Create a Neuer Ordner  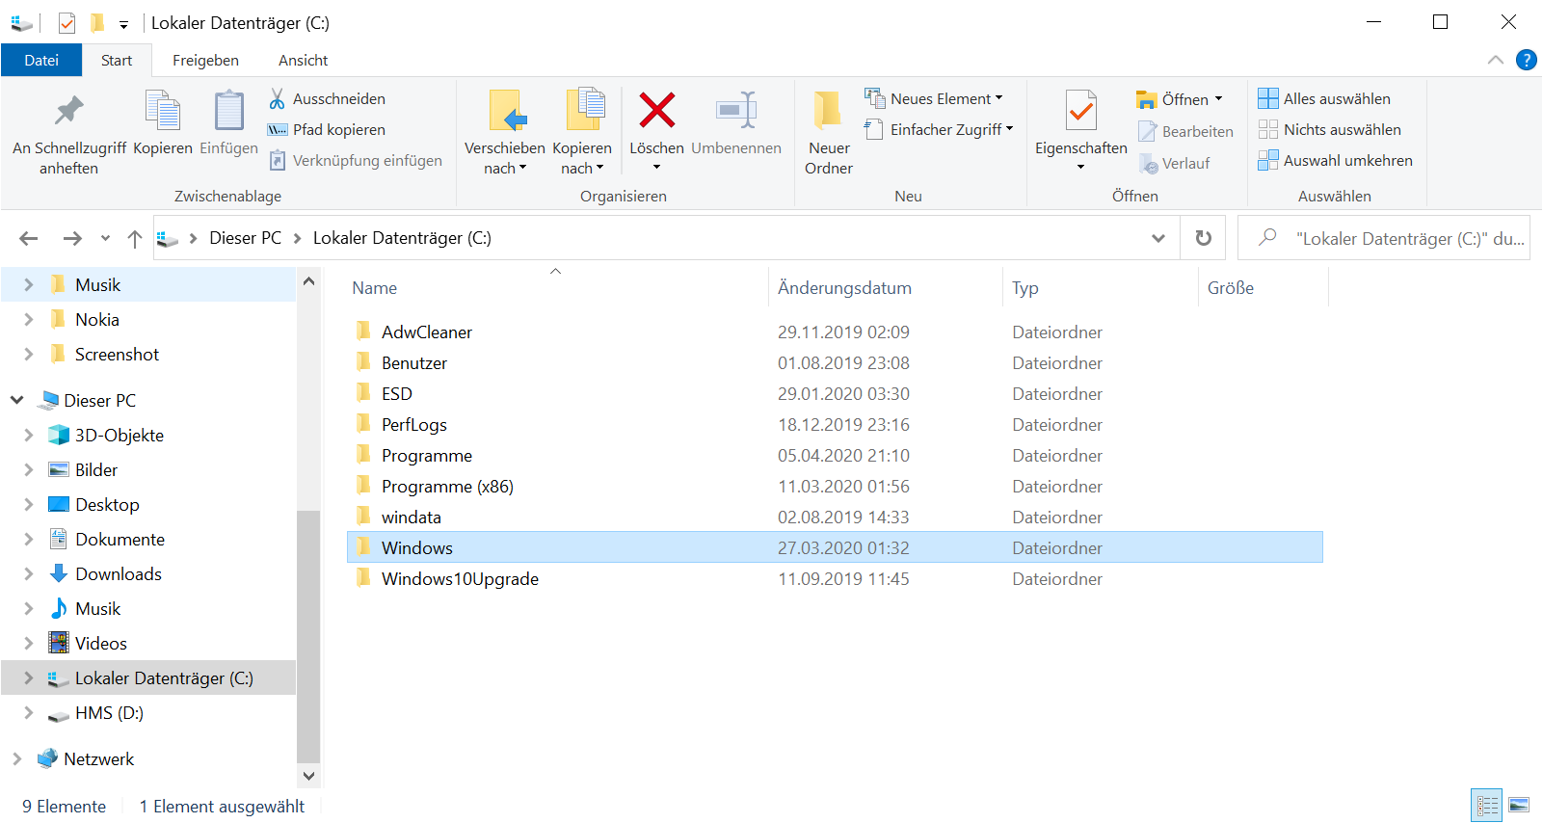pyautogui.click(x=829, y=132)
